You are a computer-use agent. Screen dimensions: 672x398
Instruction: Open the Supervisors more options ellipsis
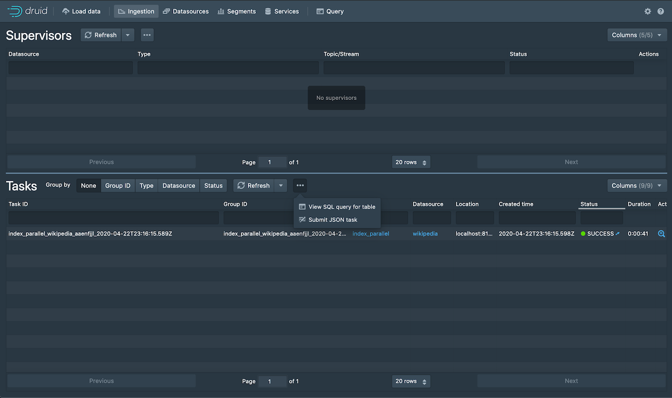click(x=147, y=34)
